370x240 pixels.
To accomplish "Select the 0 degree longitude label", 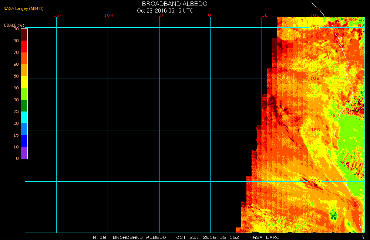I will point(209,15).
